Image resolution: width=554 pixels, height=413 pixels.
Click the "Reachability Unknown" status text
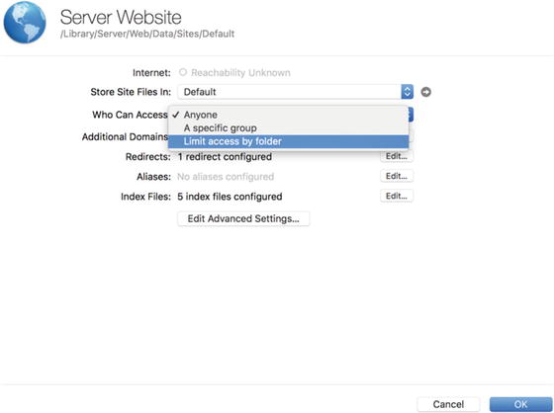(x=240, y=73)
